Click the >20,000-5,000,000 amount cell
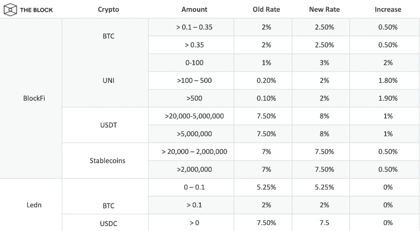 194,116
